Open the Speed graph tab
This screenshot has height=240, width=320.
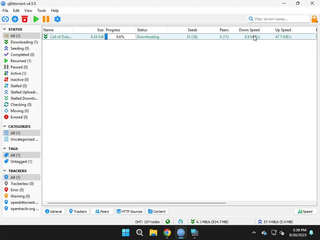click(305, 212)
